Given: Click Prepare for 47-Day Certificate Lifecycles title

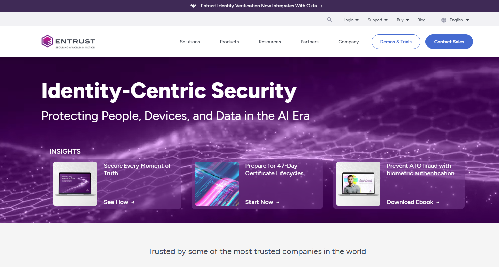Looking at the screenshot, I should coord(274,169).
